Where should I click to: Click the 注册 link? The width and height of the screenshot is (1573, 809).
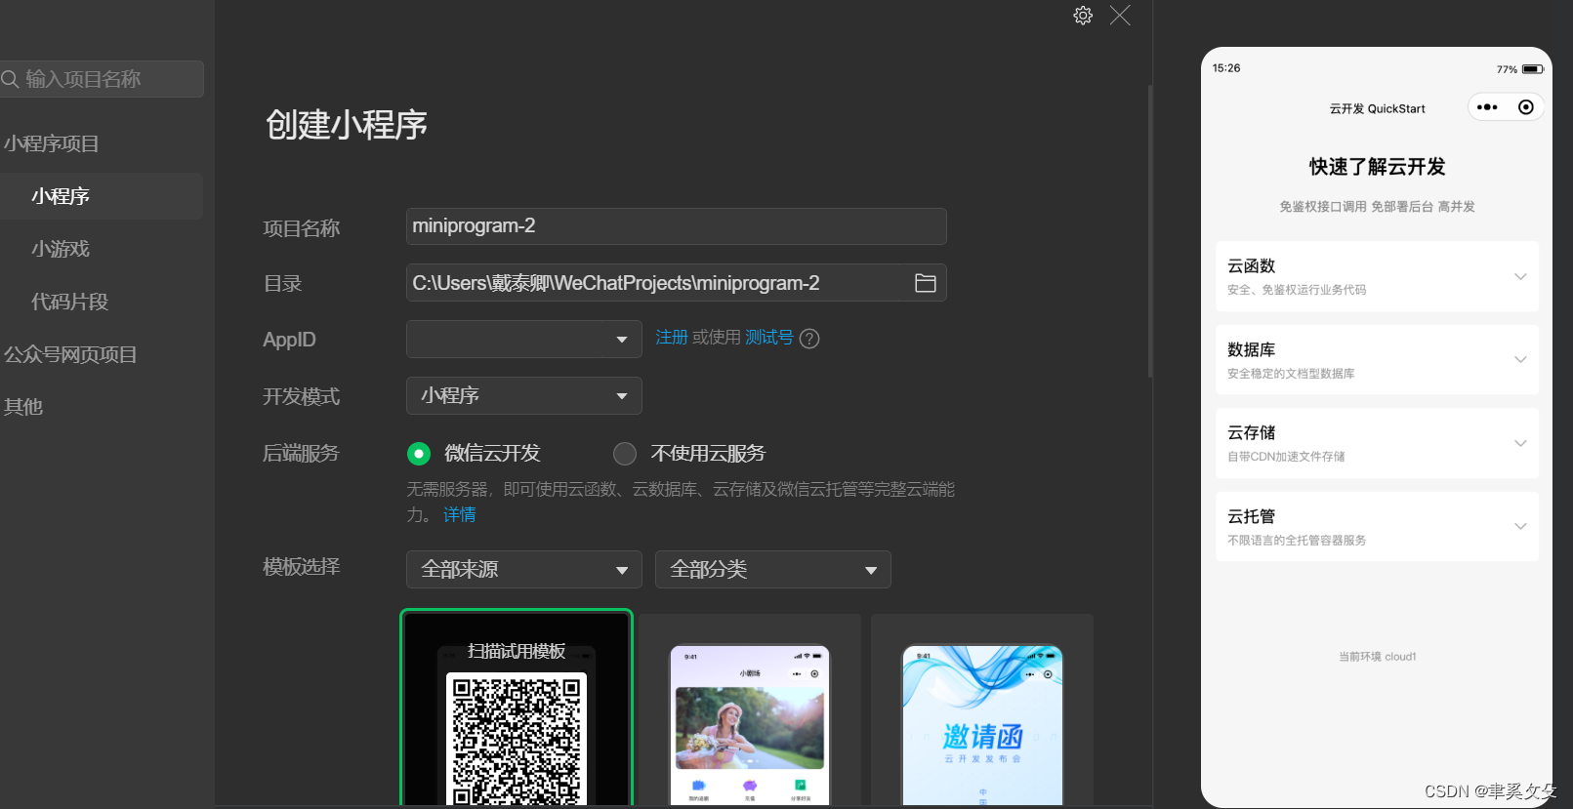click(x=672, y=338)
